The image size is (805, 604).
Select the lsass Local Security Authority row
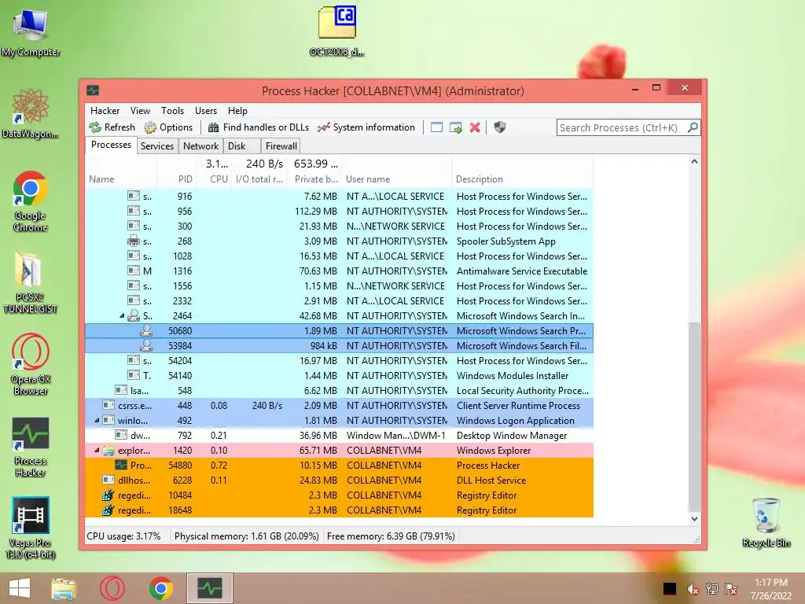[339, 390]
